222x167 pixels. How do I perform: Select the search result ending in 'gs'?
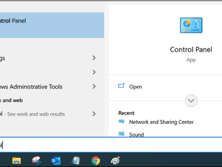[x=52, y=58]
